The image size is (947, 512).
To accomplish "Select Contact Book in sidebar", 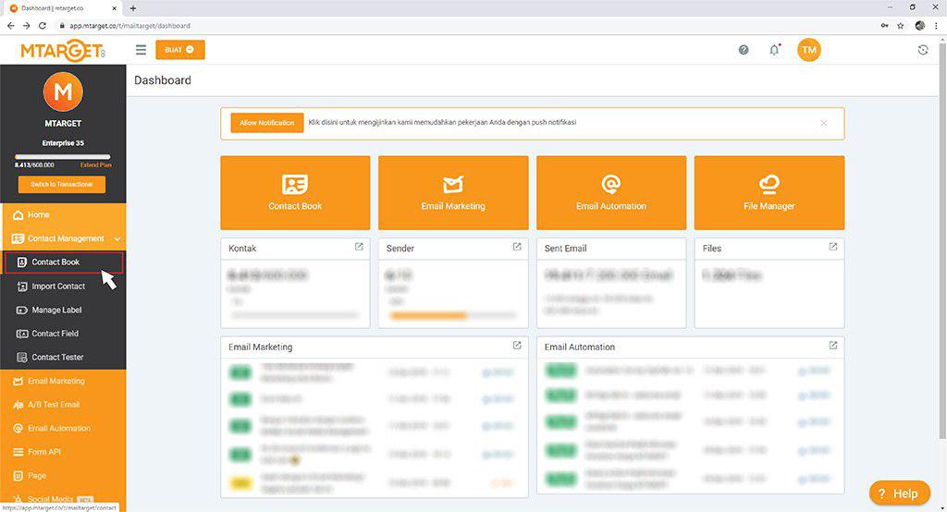I will point(64,262).
